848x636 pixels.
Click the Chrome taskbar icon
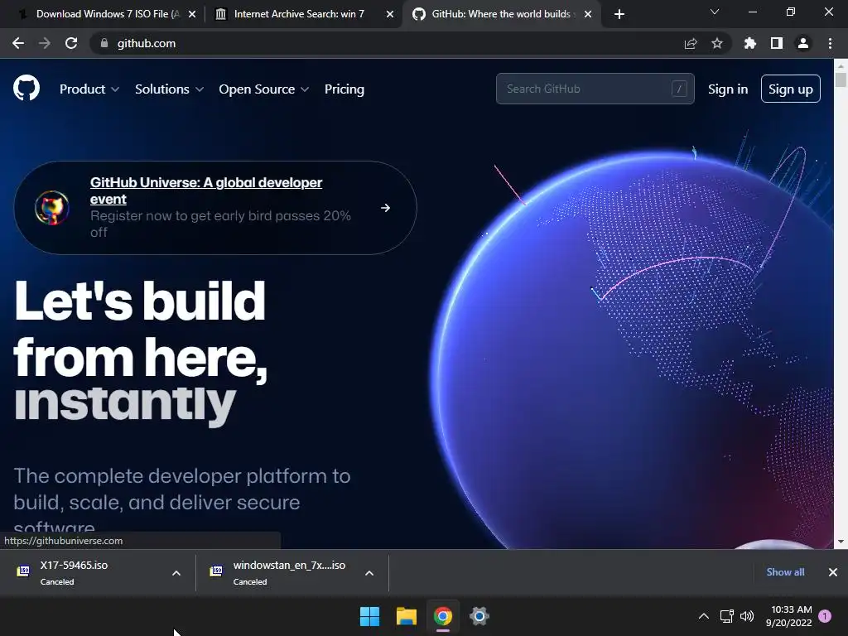click(443, 616)
